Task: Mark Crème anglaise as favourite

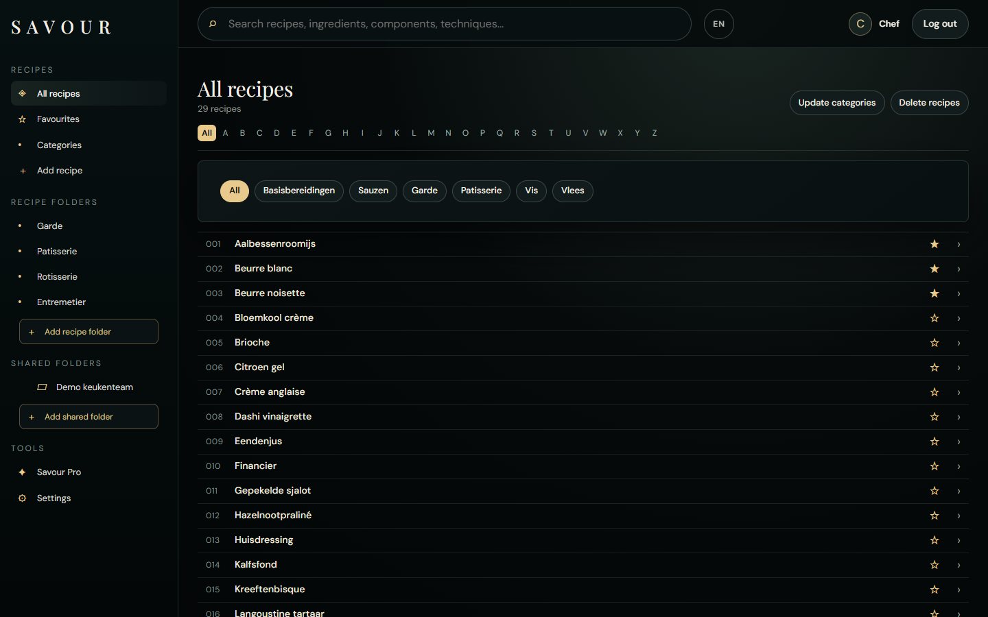Action: coord(934,392)
